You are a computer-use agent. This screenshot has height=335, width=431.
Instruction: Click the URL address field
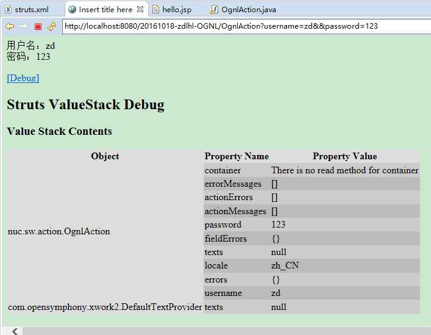(x=246, y=26)
